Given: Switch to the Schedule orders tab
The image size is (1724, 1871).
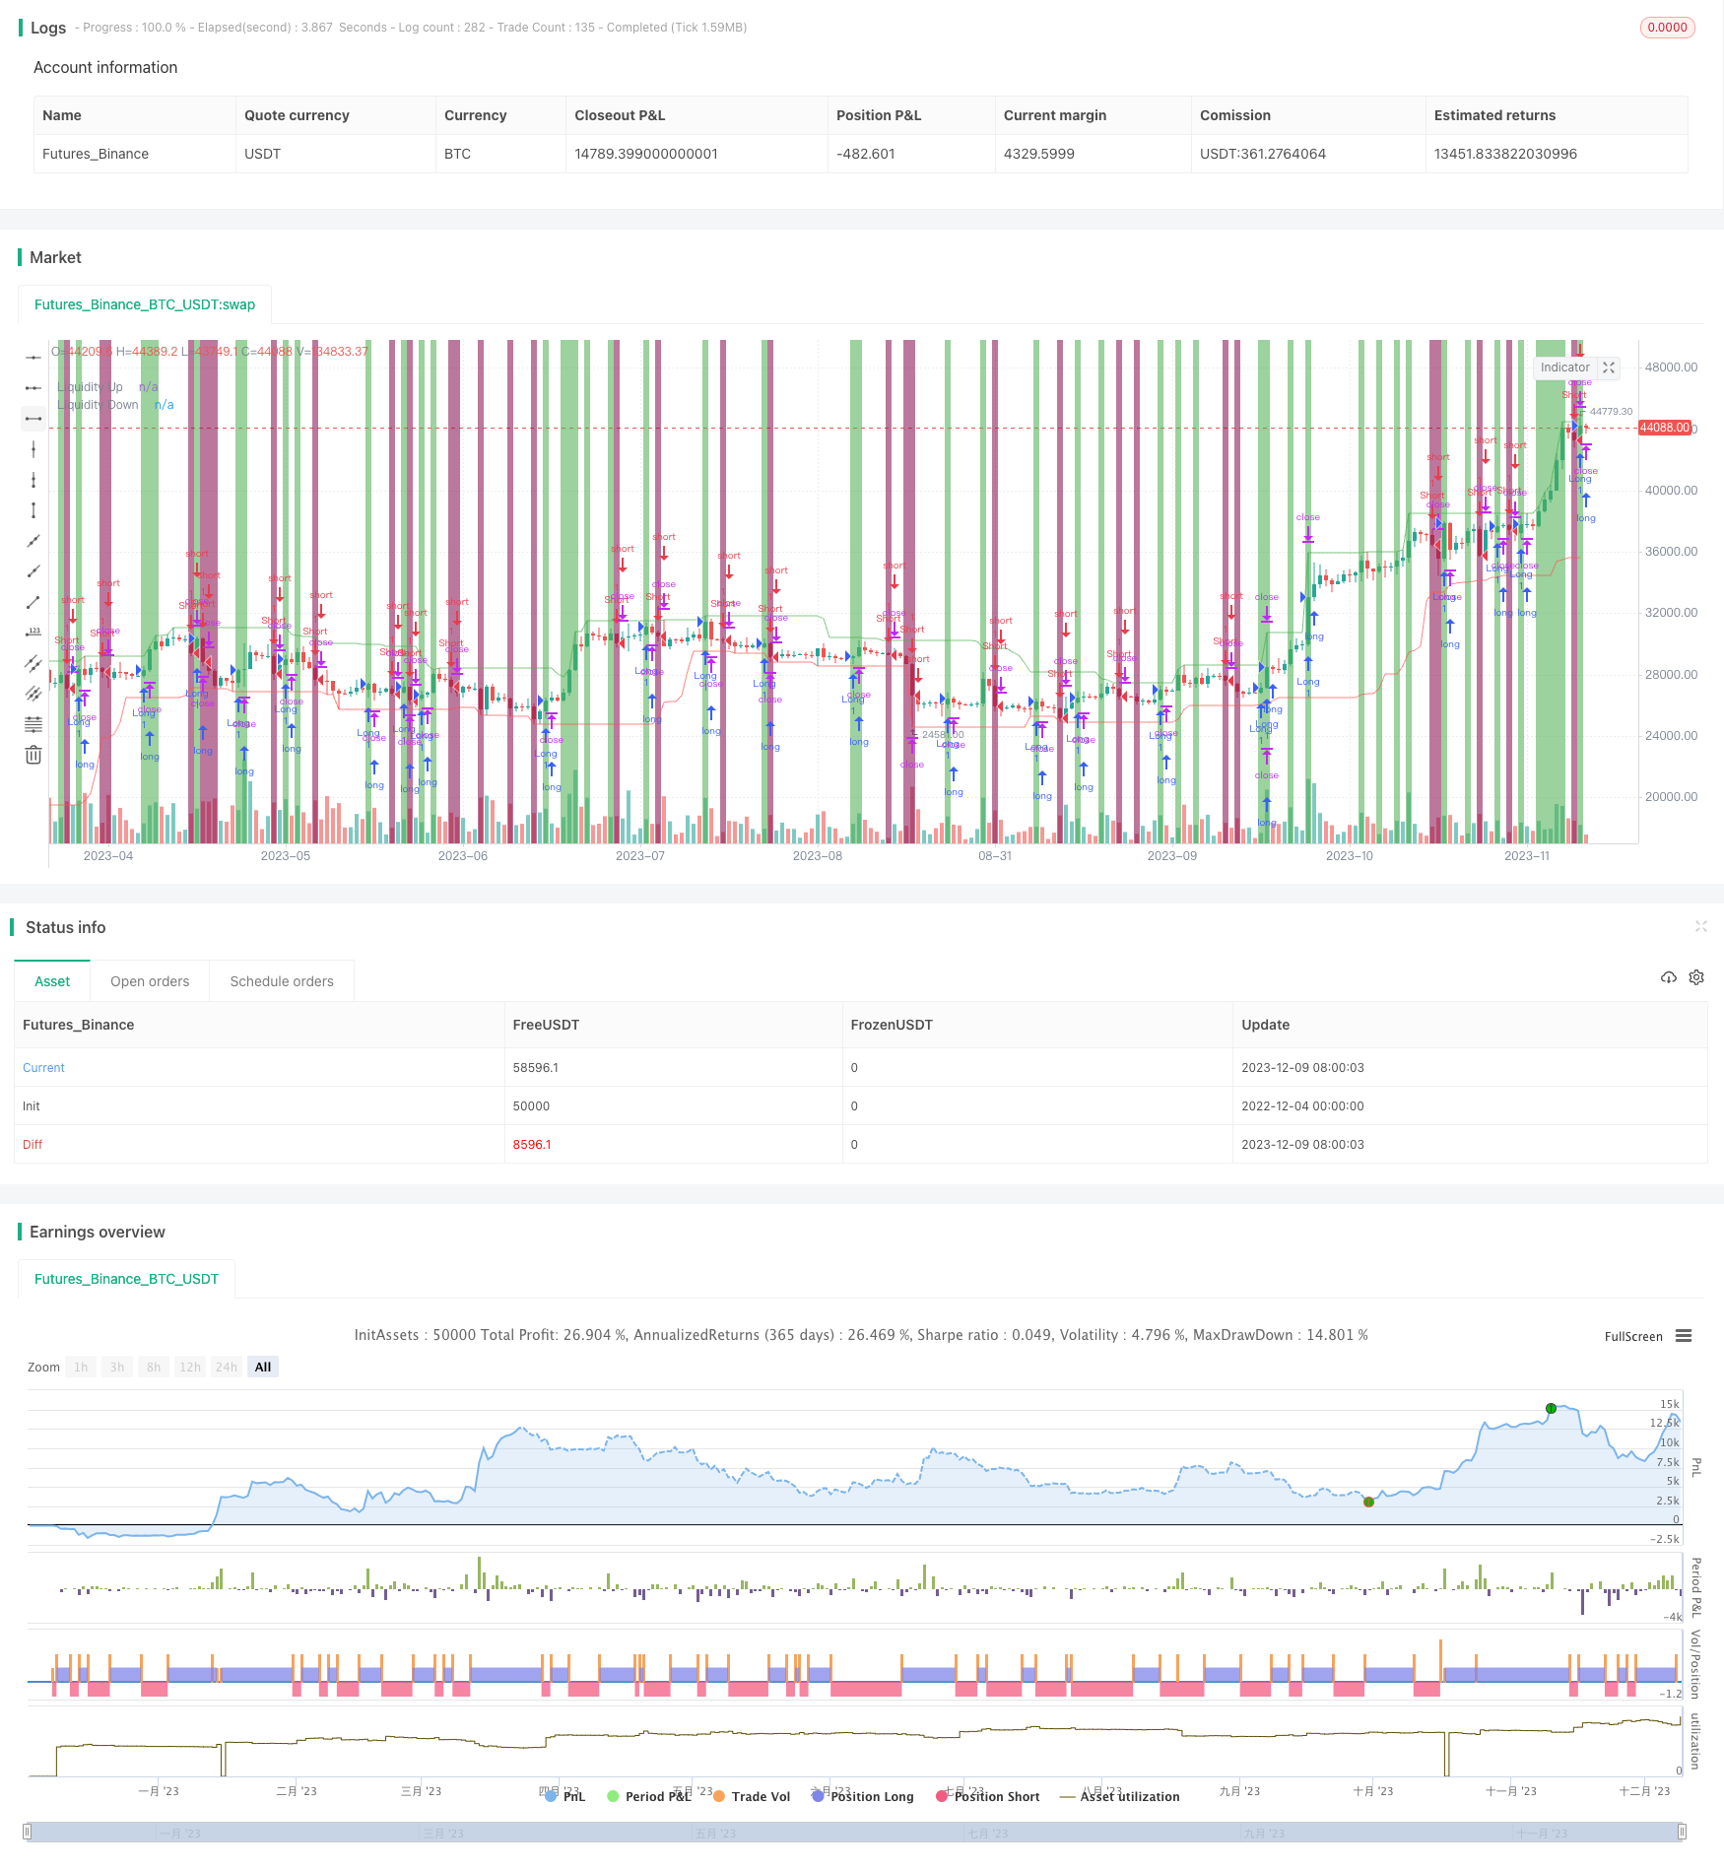Looking at the screenshot, I should click(282, 981).
